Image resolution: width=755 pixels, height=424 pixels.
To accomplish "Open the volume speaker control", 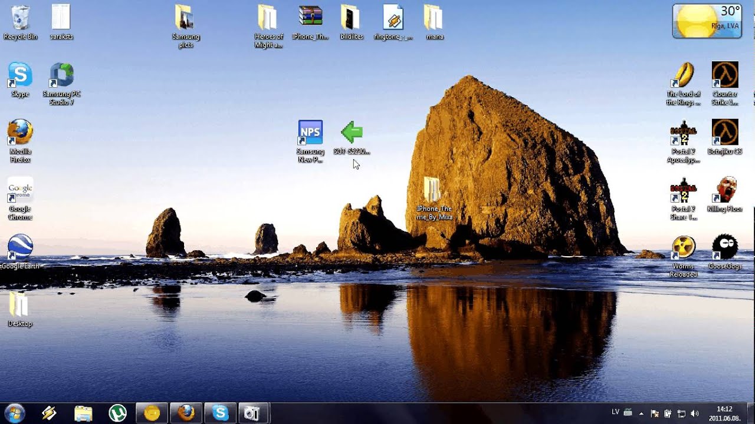I will [694, 414].
